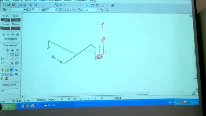Click the zoom magnifier left of the 1:100 scale

(x=80, y=10)
